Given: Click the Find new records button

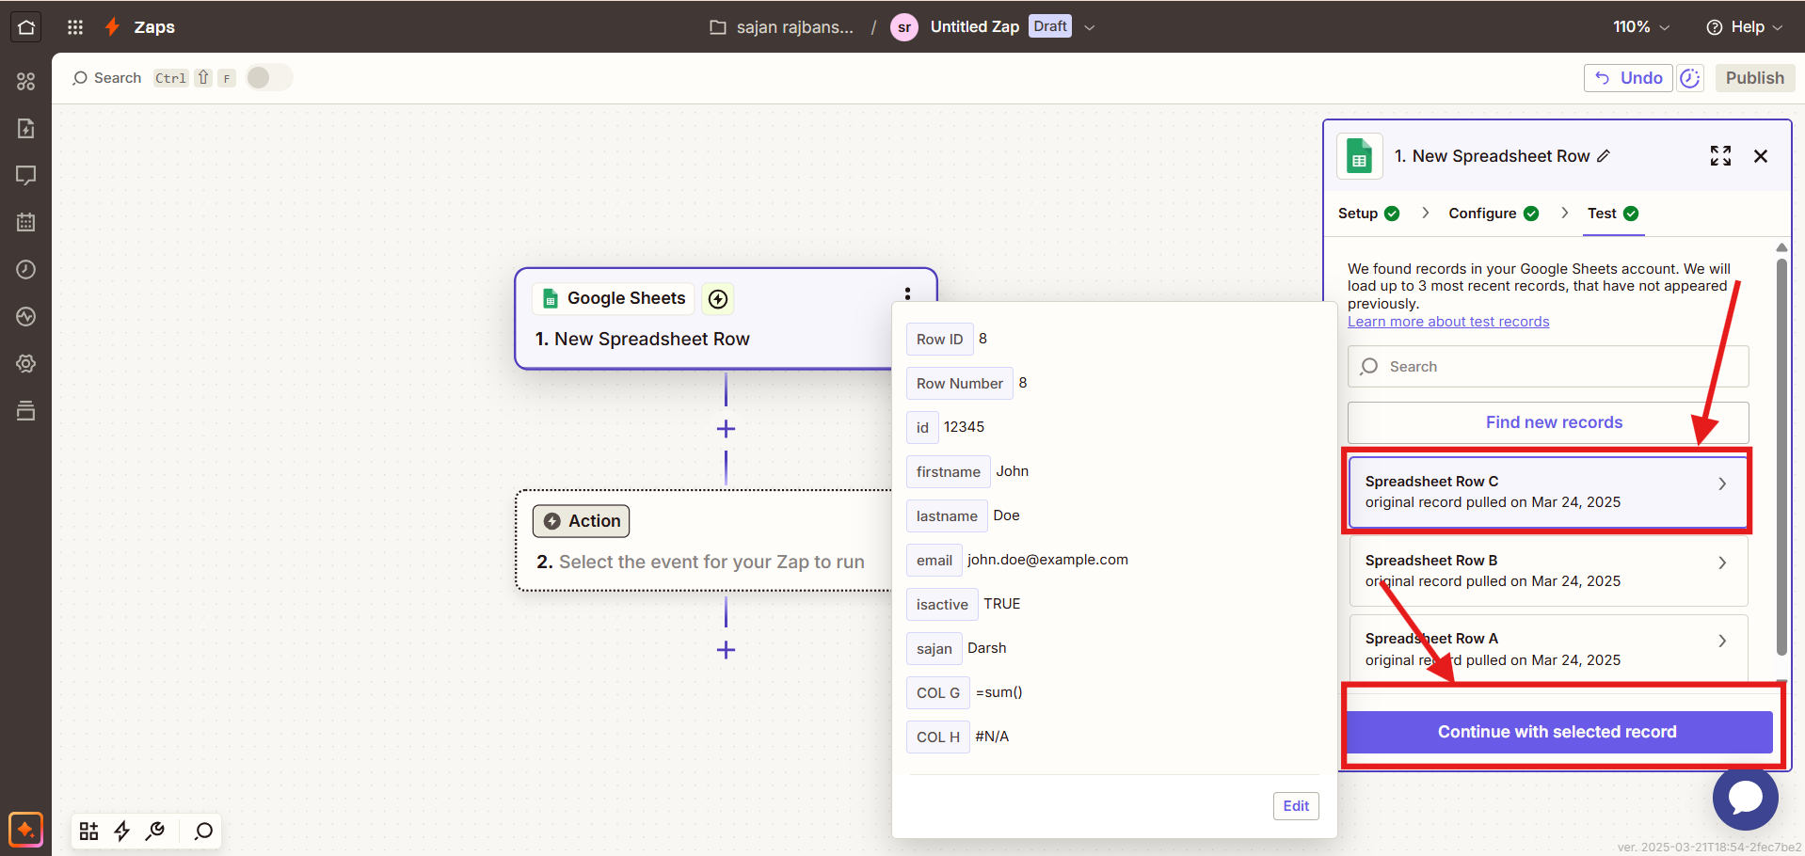Looking at the screenshot, I should 1548,423.
